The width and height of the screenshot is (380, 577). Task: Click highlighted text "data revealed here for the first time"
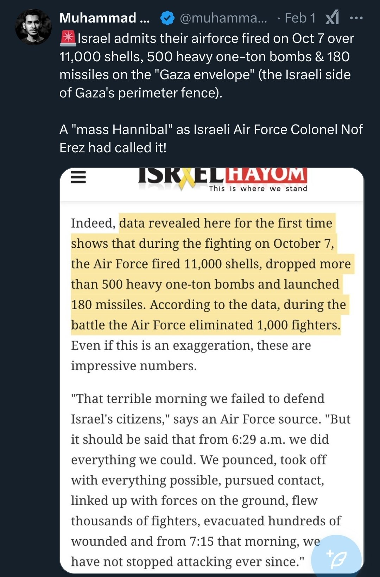click(226, 223)
